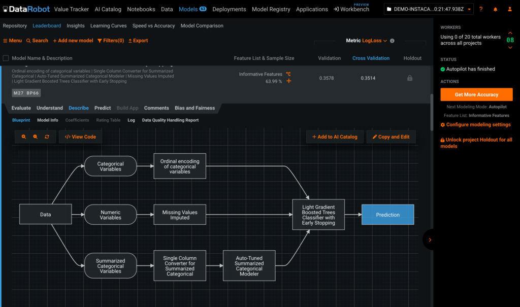Open Model Comparison tab
This screenshot has height=307, width=520.
pyautogui.click(x=202, y=25)
